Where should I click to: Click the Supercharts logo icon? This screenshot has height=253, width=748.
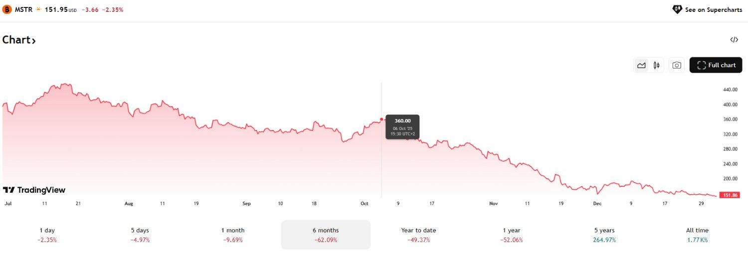[677, 9]
